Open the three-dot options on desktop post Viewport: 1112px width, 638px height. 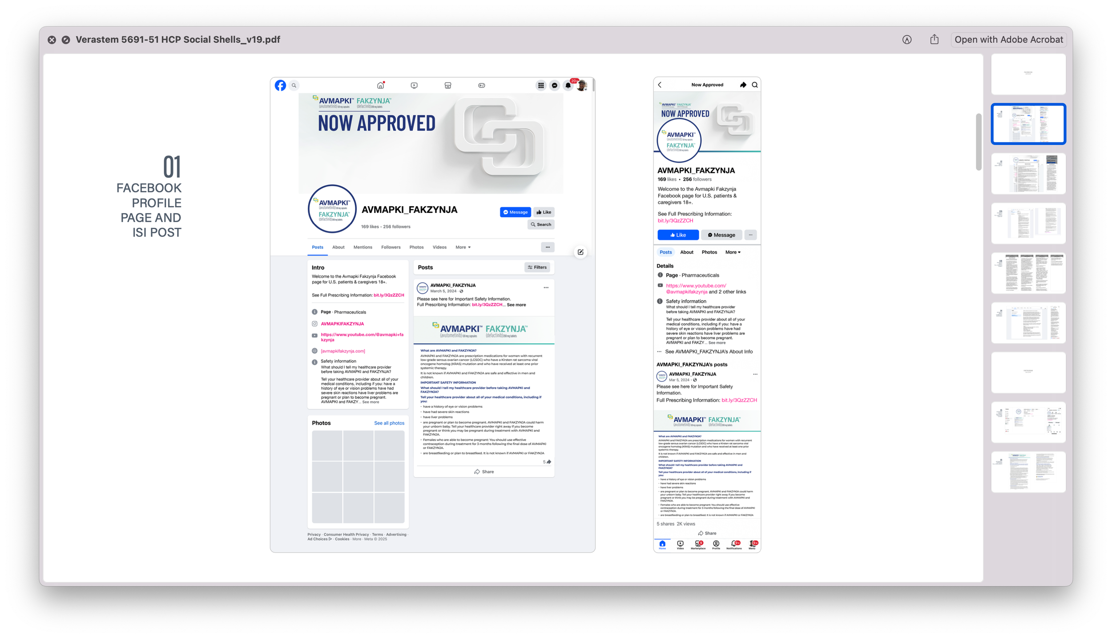click(x=546, y=288)
